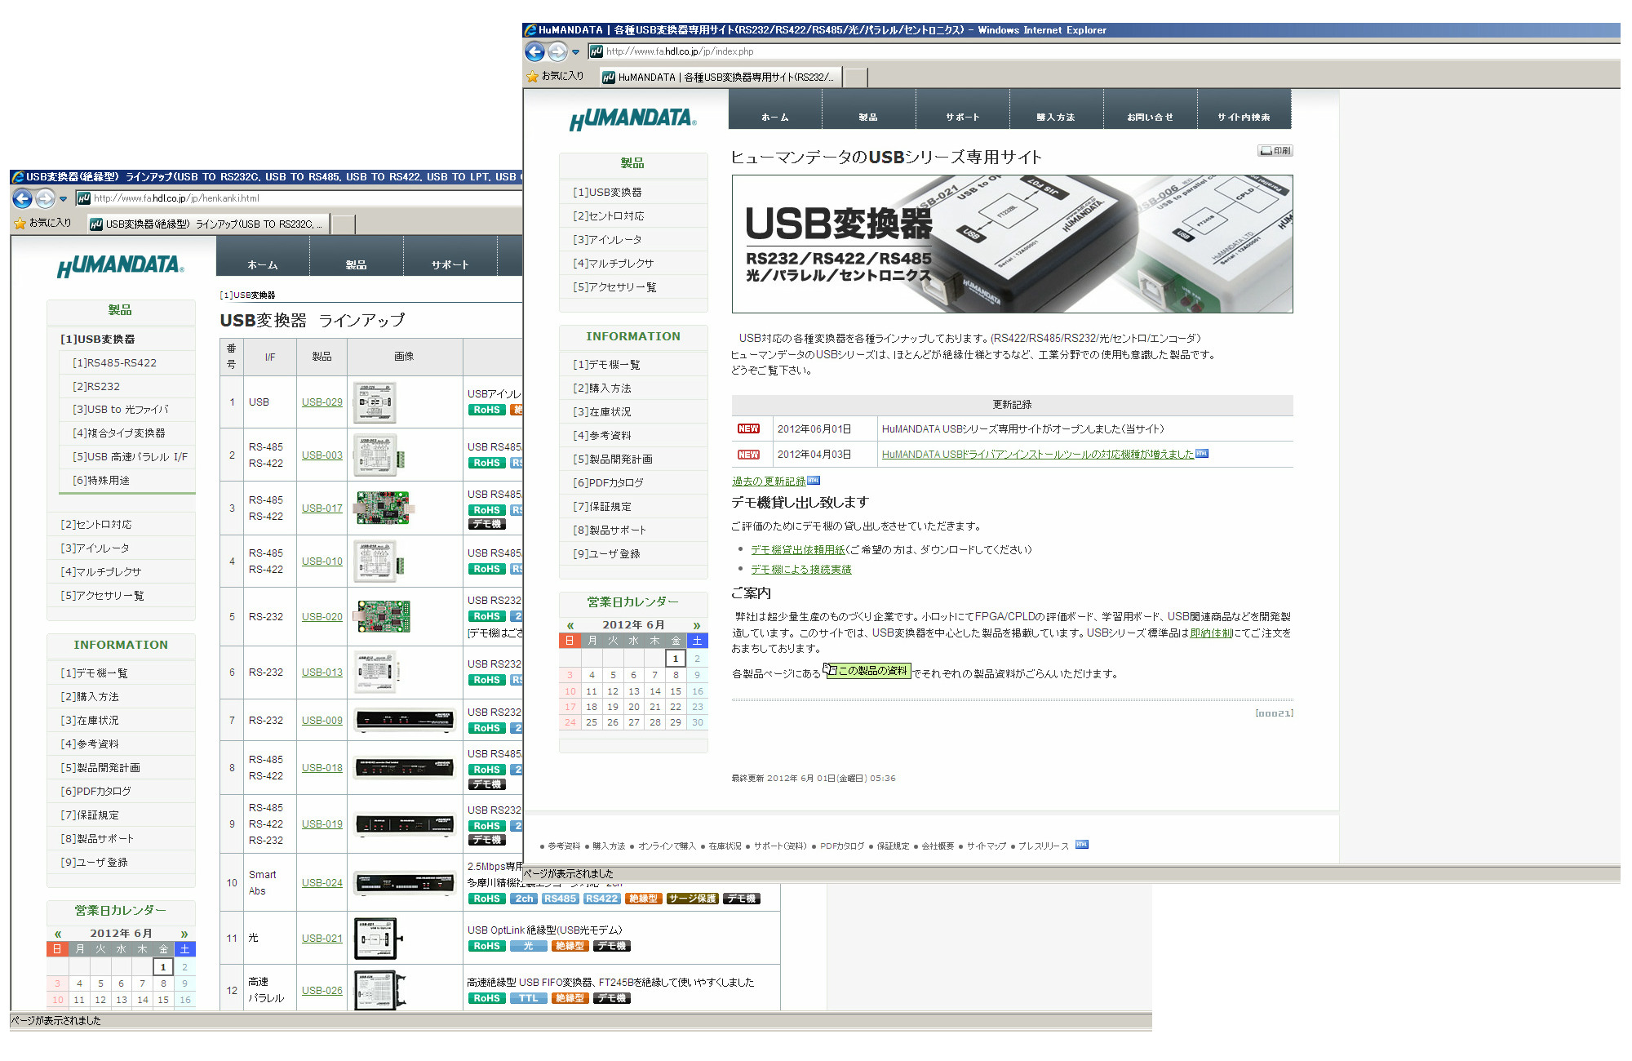
Task: Click Forward arrow in rear henkanki window
Action: click(x=45, y=198)
